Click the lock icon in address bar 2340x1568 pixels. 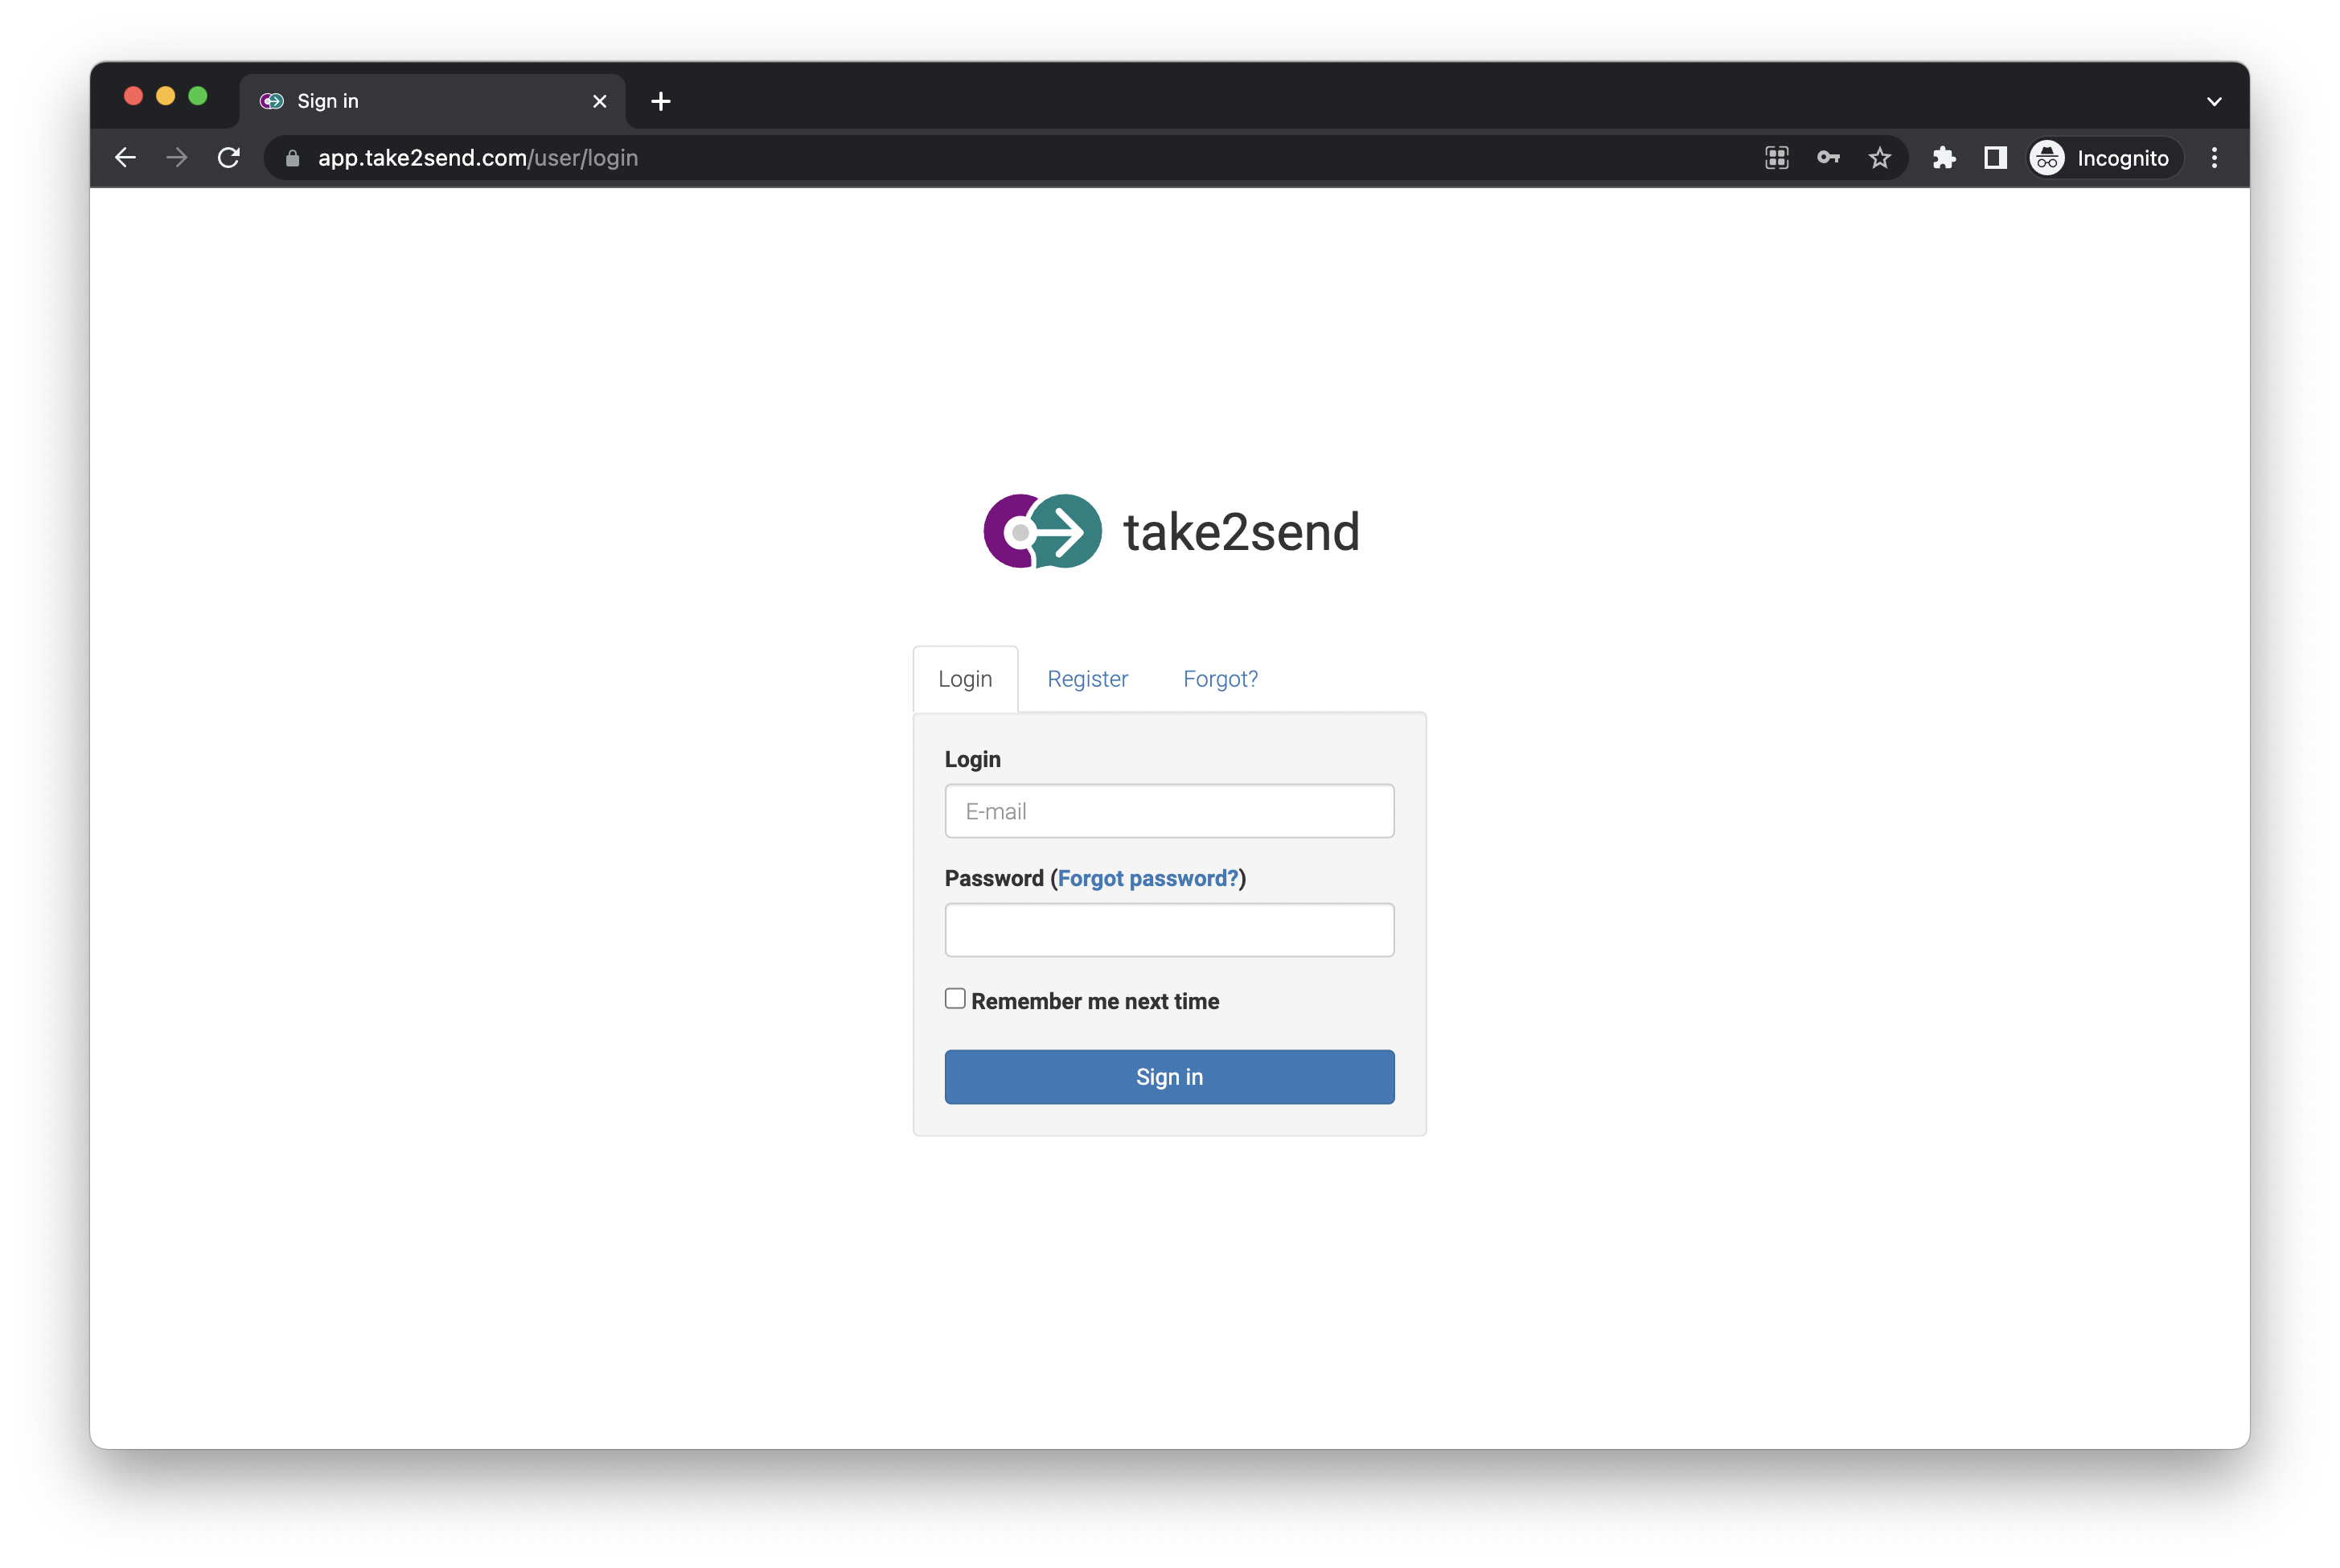click(x=292, y=158)
